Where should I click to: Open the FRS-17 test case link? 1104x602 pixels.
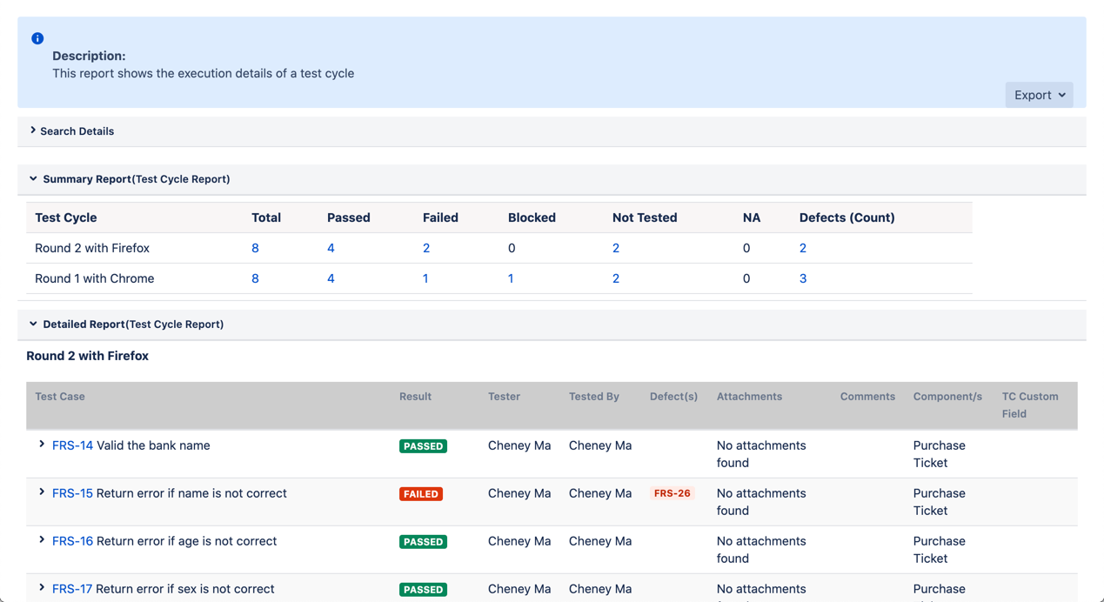72,589
